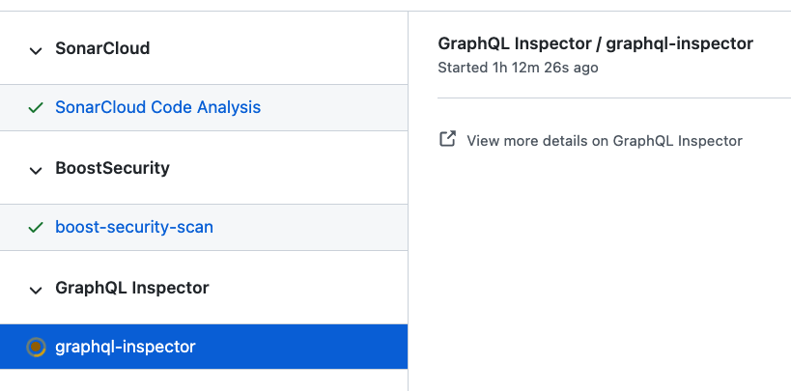This screenshot has width=791, height=391.
Task: Click "graphql-inspector" check name in details title
Action: point(680,43)
